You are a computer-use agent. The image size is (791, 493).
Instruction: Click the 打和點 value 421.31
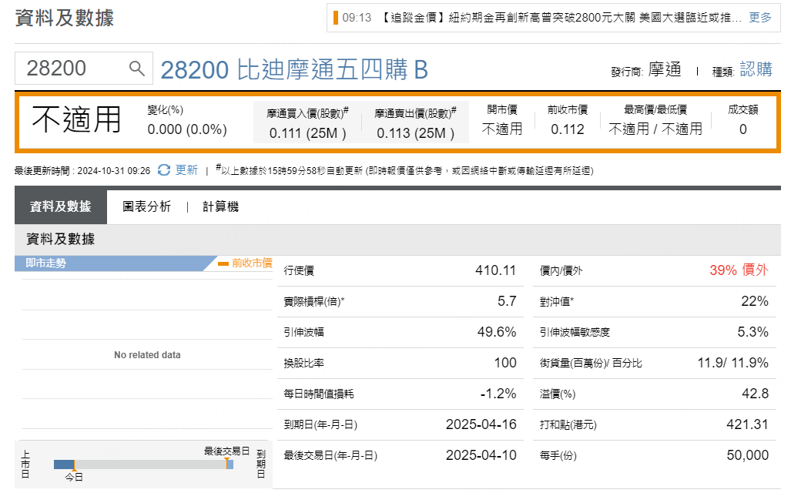tap(747, 424)
